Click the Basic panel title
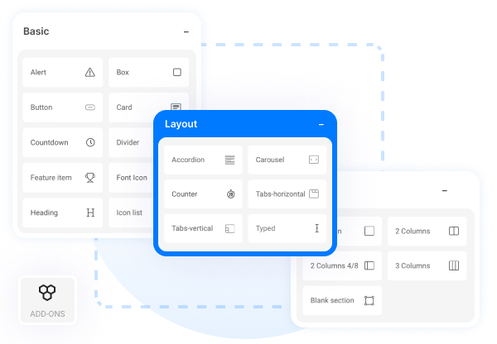Image resolution: width=497 pixels, height=344 pixels. pyautogui.click(x=36, y=31)
